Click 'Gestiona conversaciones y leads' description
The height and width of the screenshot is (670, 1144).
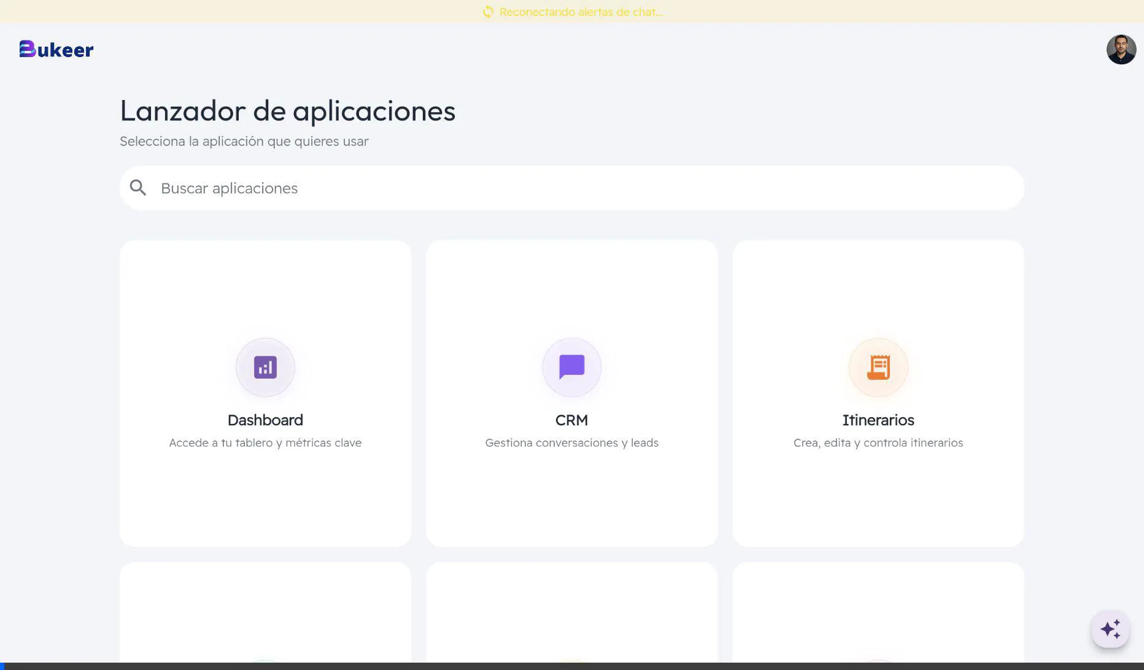(x=571, y=443)
